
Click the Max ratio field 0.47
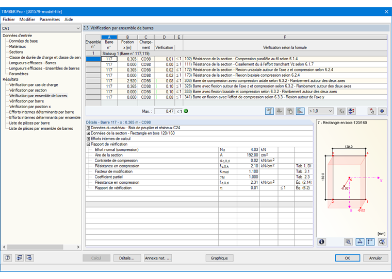click(164, 111)
